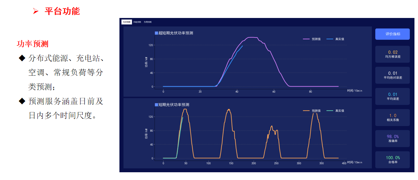418x180 pixels.
Task: Select the 准确率 98.0% card
Action: pos(393,138)
